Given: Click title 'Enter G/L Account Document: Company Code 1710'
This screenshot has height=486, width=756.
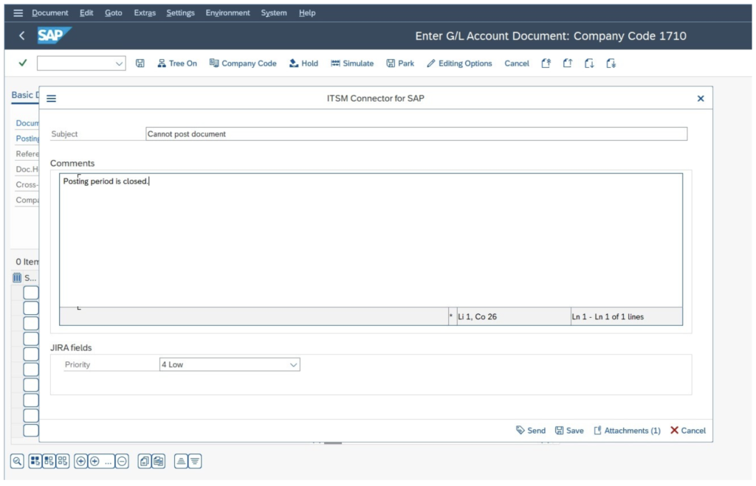Looking at the screenshot, I should click(x=551, y=35).
